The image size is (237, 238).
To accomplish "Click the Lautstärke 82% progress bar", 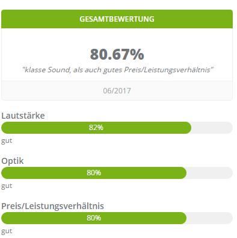I will (x=117, y=128).
